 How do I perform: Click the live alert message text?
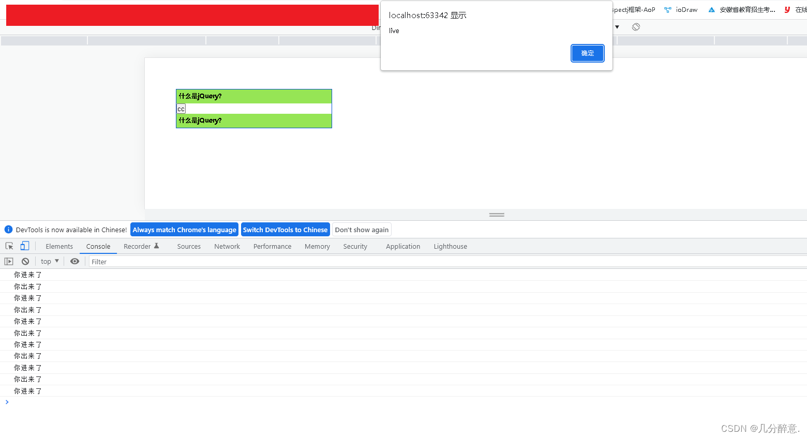pos(394,31)
